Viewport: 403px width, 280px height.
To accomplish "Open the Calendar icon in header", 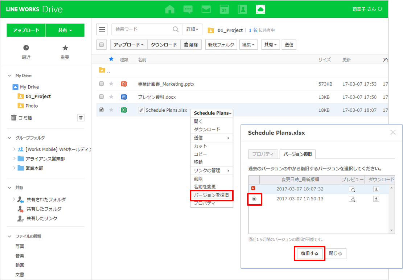I will (x=225, y=9).
